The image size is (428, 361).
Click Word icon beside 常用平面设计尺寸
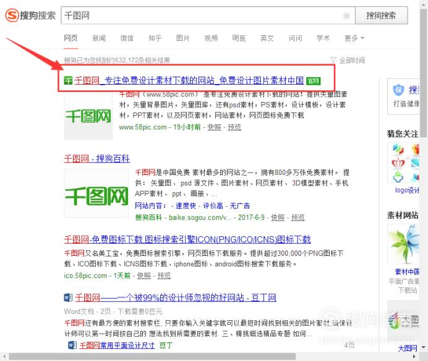click(72, 345)
